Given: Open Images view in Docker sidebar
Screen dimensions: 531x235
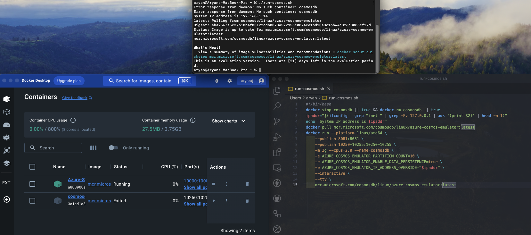Looking at the screenshot, I should (x=7, y=112).
